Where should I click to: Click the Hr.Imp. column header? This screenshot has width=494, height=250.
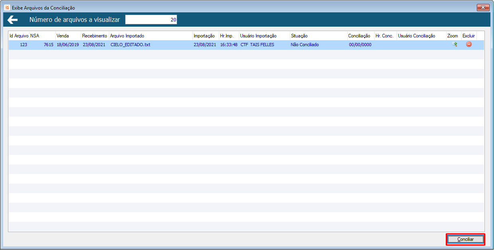click(229, 36)
